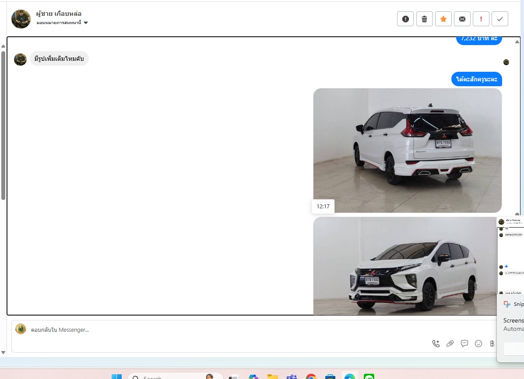
Task: Toggle the orange star follow-up marker
Action: (x=443, y=19)
